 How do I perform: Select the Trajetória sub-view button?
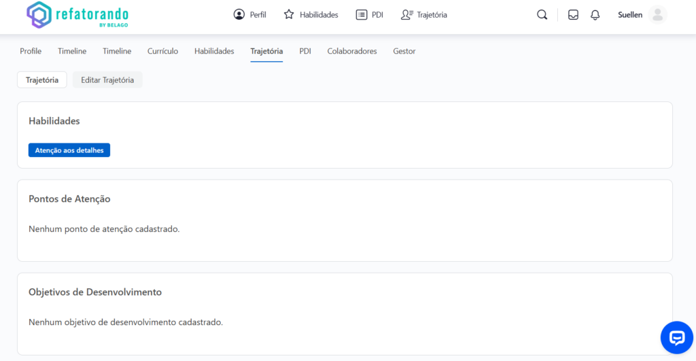[42, 80]
